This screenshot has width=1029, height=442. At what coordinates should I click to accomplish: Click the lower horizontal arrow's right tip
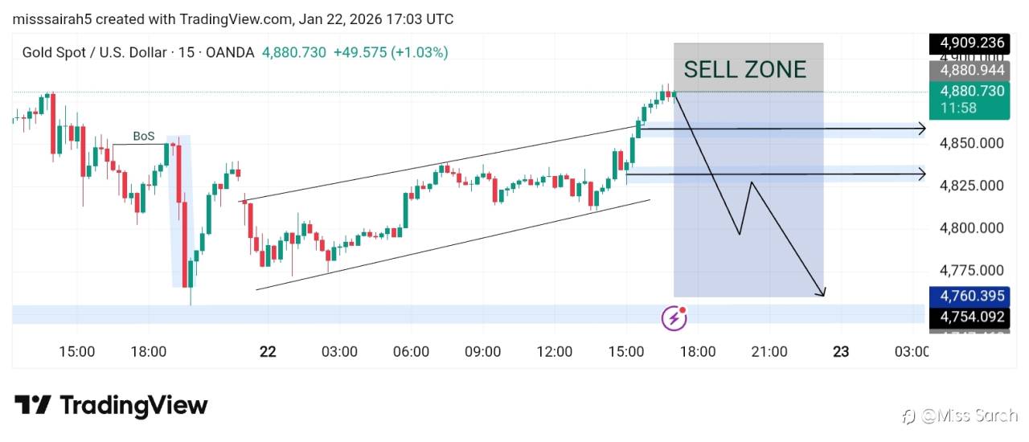[923, 174]
